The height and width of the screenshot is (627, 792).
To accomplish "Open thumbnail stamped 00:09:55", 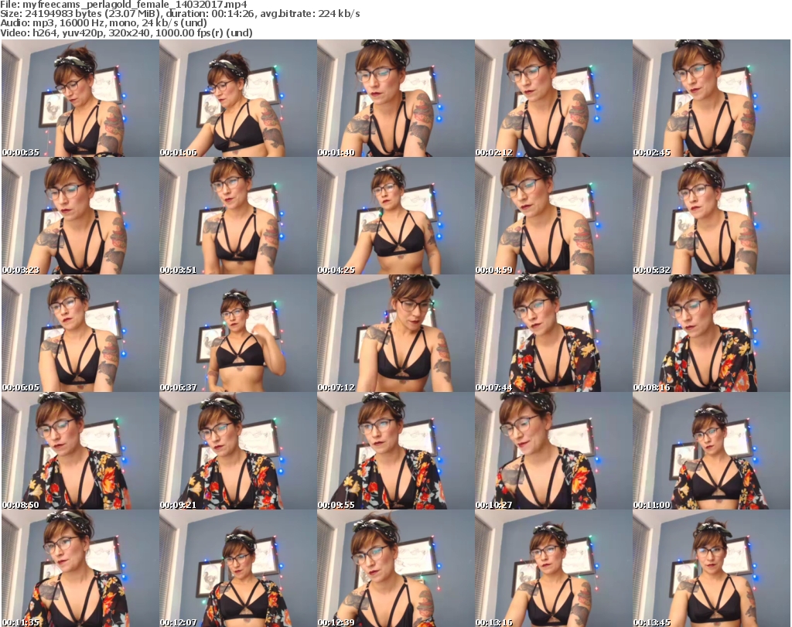I will tap(395, 451).
